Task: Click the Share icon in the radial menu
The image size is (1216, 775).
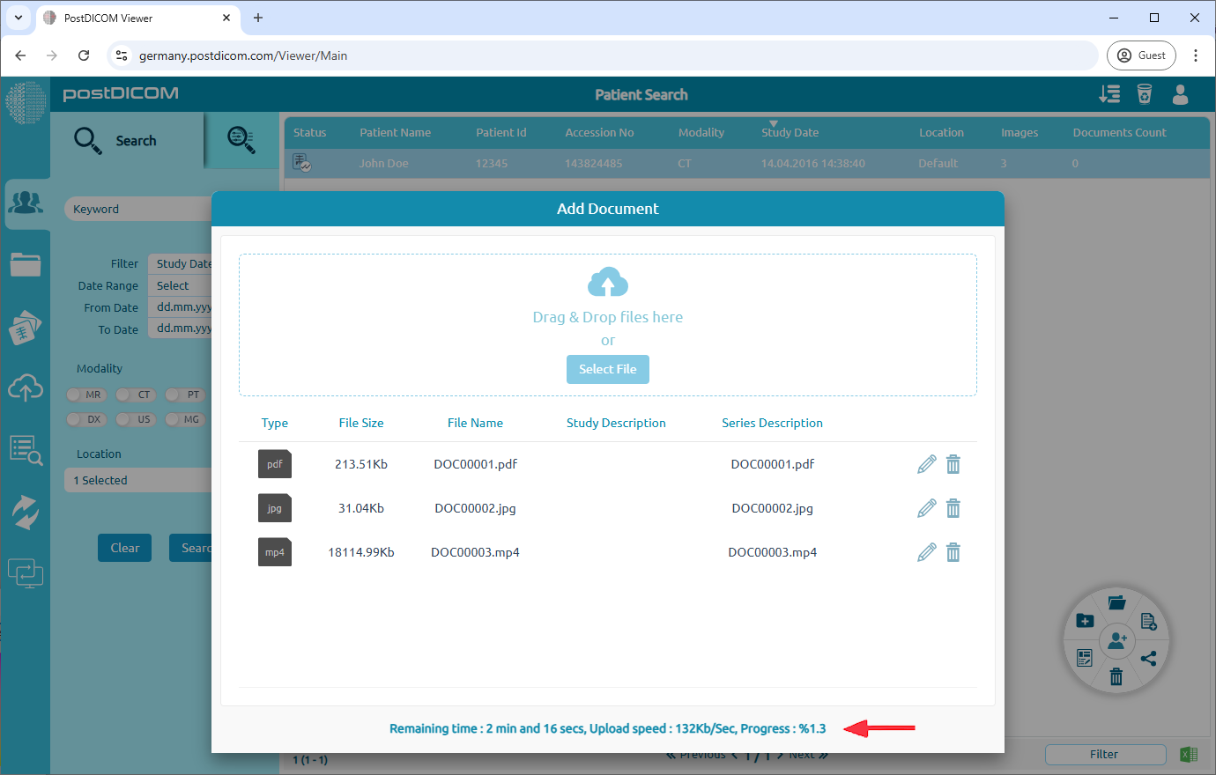Action: pyautogui.click(x=1149, y=657)
